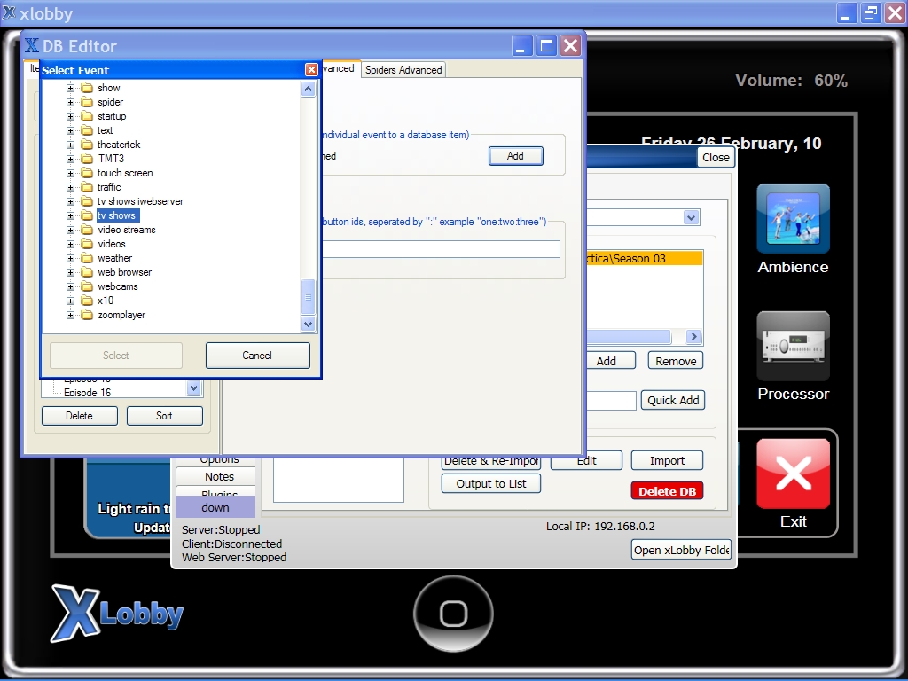This screenshot has height=681, width=908.
Task: Click the DB Editor title bar icon
Action: pos(32,45)
